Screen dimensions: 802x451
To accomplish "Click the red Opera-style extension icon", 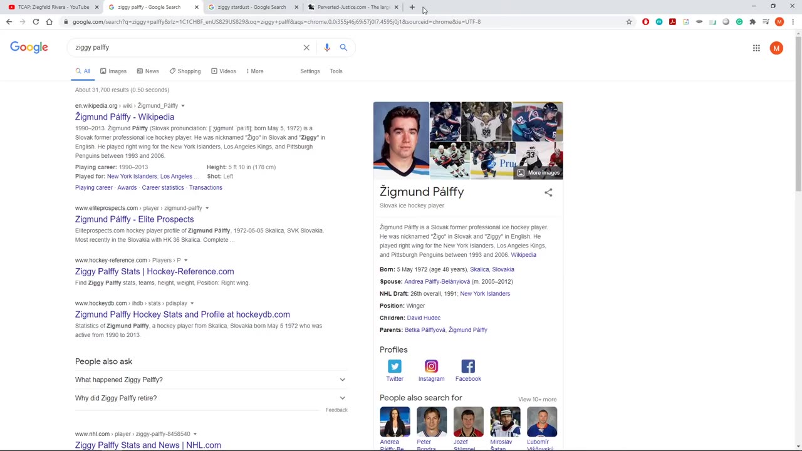I will 645,22.
